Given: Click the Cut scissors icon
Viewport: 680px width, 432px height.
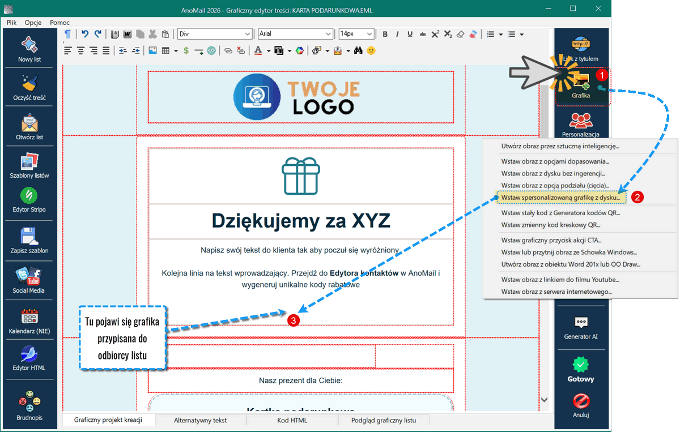Looking at the screenshot, I should (x=152, y=34).
